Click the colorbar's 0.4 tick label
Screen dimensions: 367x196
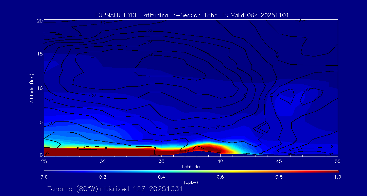click(x=161, y=177)
